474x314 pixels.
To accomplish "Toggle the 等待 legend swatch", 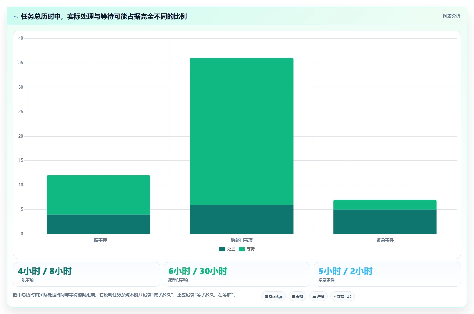I will click(x=242, y=249).
